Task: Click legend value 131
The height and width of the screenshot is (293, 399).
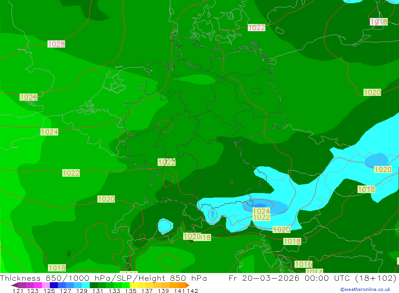Action: (x=98, y=291)
